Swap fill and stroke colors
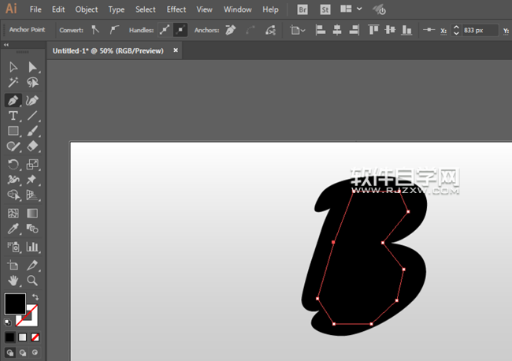Screen dimensions: 512x361 pos(35,297)
